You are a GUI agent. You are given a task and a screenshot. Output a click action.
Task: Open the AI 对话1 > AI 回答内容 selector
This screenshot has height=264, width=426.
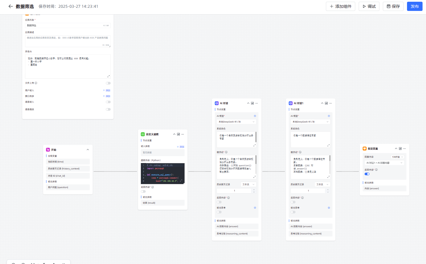tap(384, 163)
